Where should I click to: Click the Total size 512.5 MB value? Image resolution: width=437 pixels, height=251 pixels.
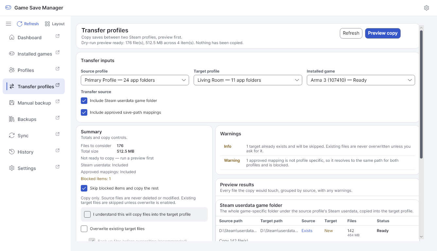[x=126, y=151]
